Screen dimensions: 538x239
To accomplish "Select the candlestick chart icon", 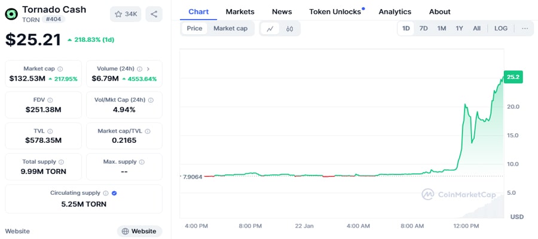I will coord(289,29).
